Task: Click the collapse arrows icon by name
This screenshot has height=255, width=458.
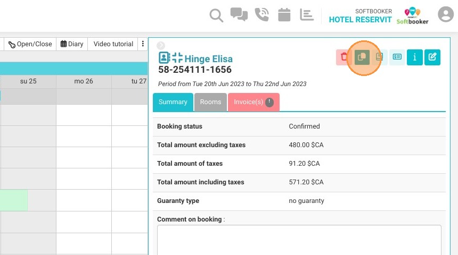Action: tap(177, 58)
